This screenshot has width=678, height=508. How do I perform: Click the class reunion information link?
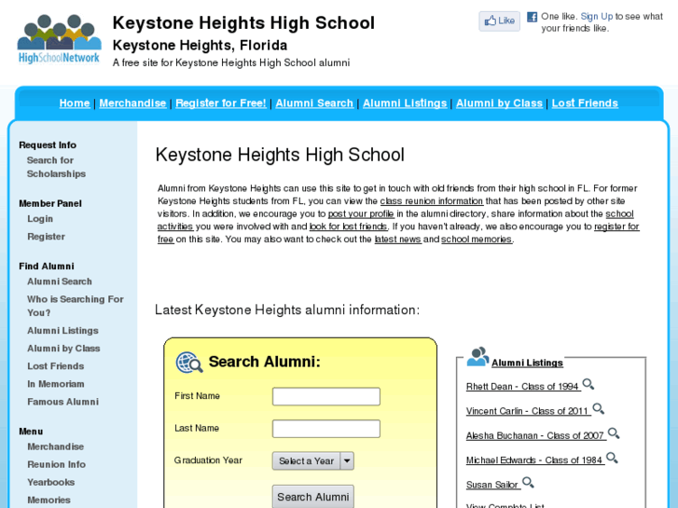(432, 201)
